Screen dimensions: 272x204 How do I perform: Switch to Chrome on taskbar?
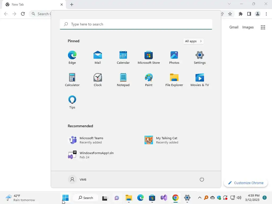pos(175,198)
